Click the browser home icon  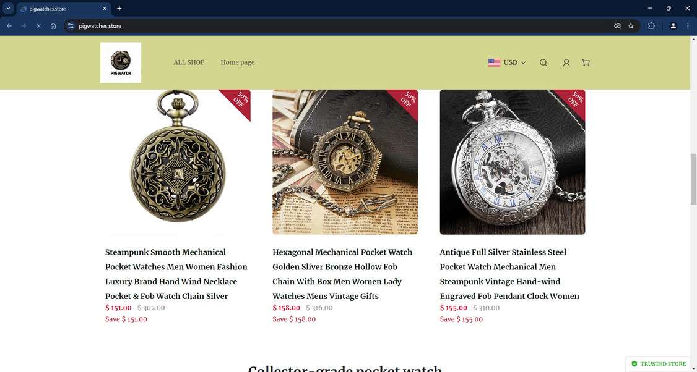53,26
